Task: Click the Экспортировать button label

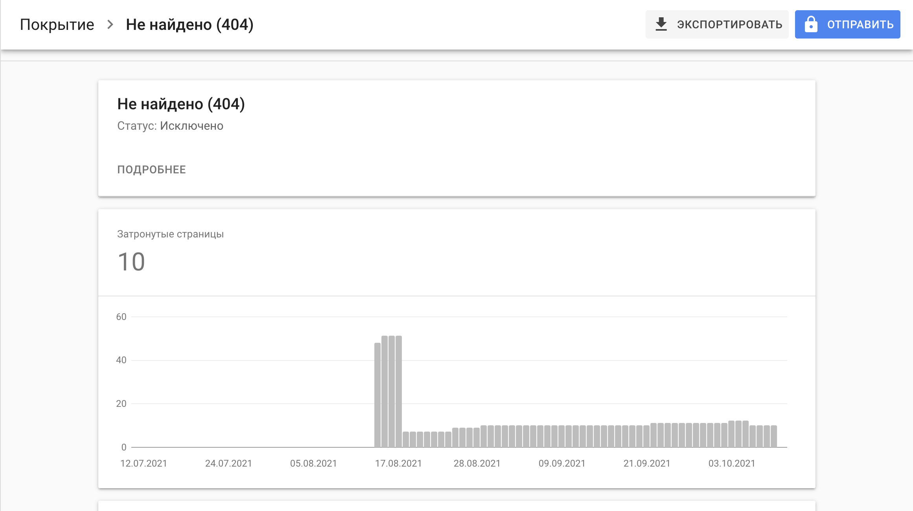Action: (729, 24)
